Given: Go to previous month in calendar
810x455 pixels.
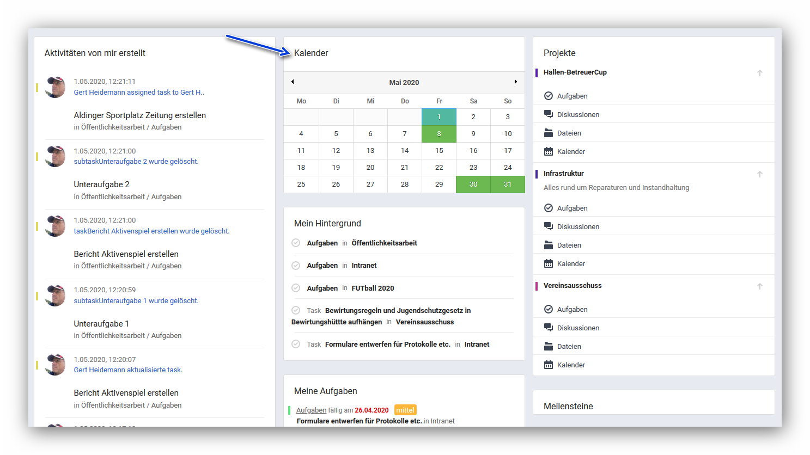Looking at the screenshot, I should point(293,82).
